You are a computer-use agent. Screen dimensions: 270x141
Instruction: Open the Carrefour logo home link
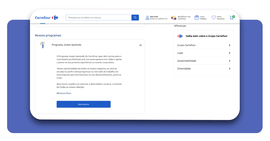pyautogui.click(x=46, y=18)
